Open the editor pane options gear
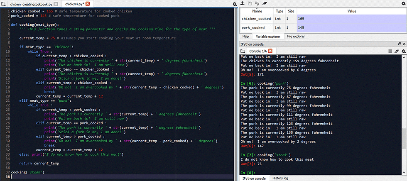 click(x=235, y=4)
